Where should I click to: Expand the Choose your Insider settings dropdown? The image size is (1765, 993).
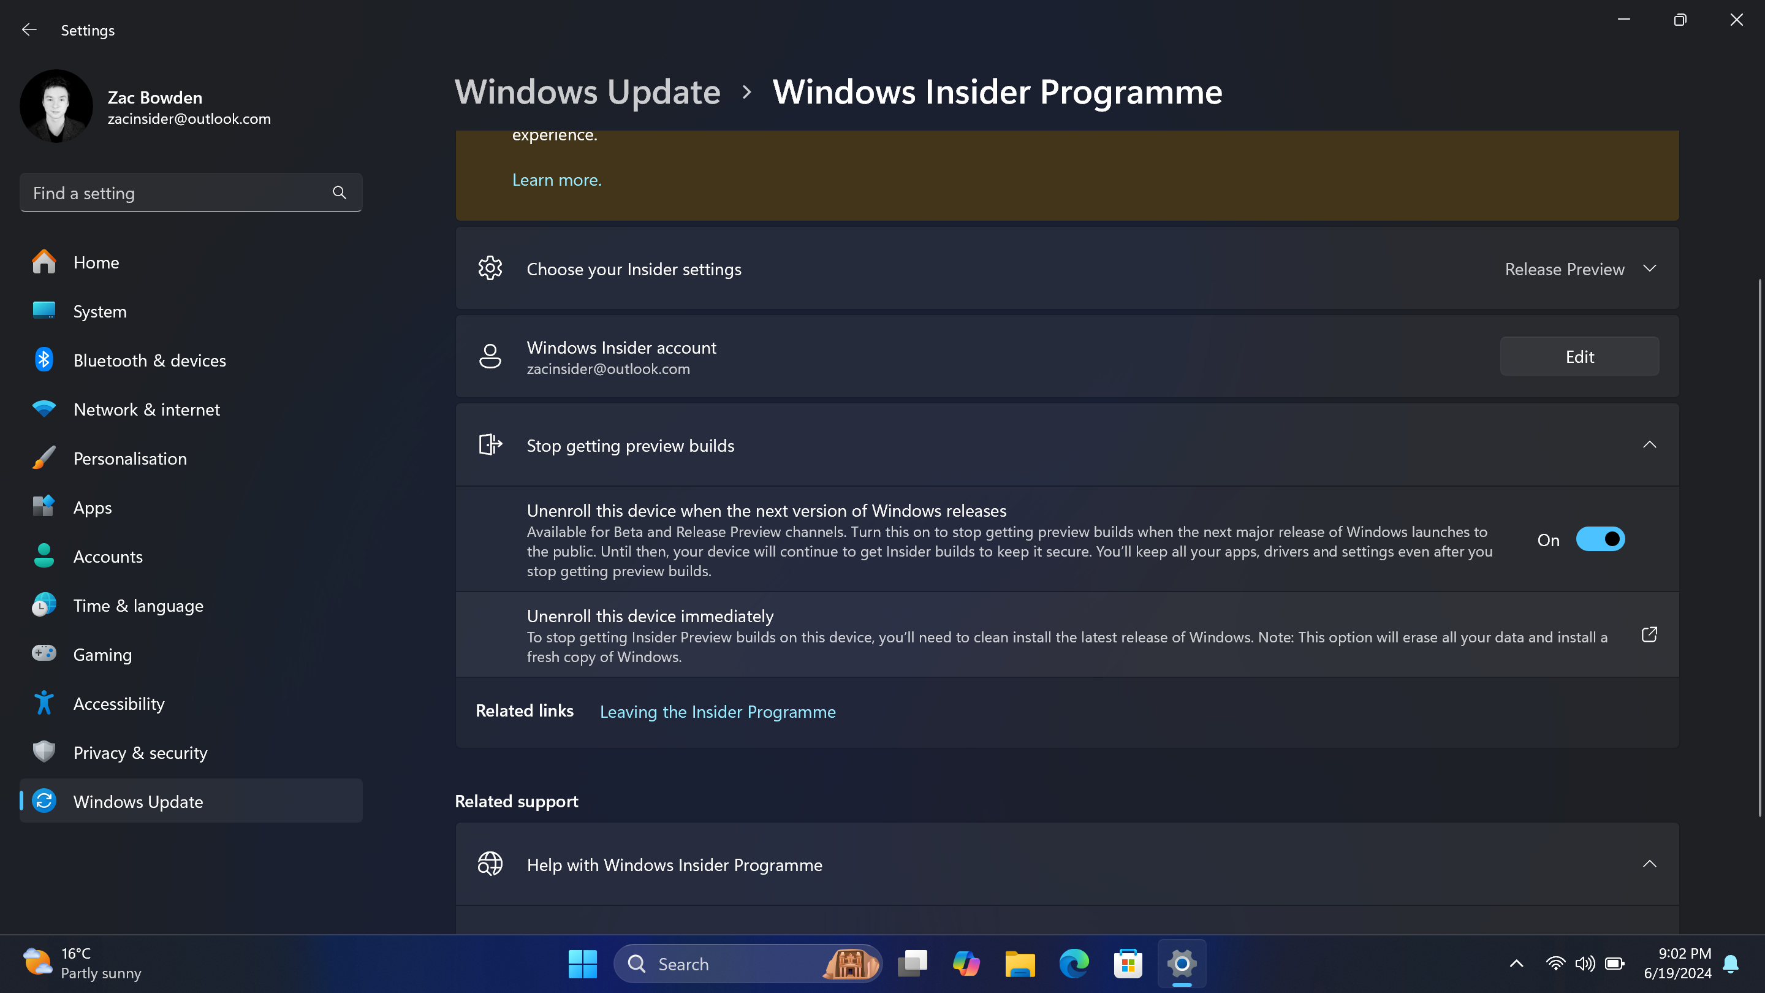1650,268
